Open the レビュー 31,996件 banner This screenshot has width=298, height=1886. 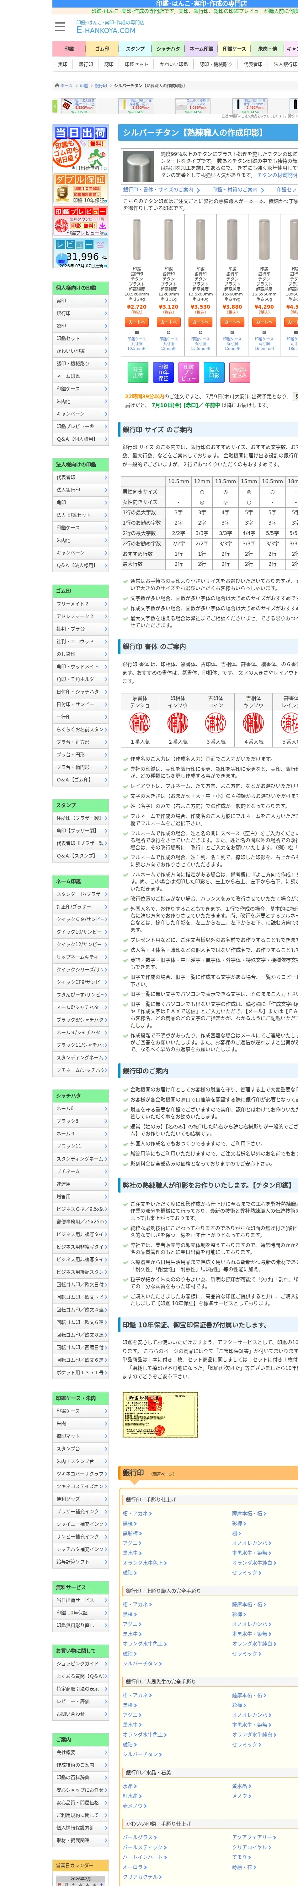coord(80,254)
